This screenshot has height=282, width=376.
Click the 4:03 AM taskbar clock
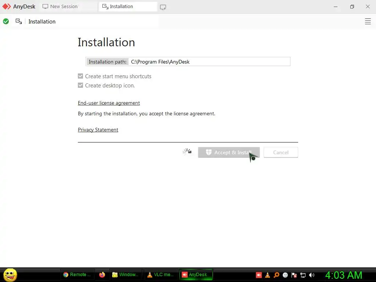point(343,275)
